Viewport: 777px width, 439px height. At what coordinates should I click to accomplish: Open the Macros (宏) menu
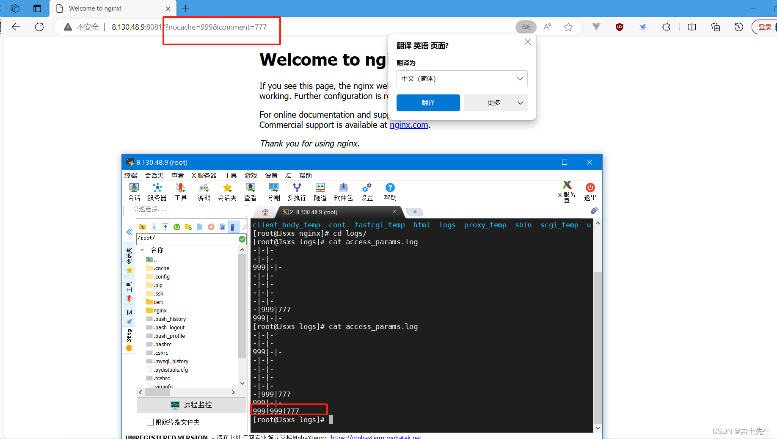288,176
